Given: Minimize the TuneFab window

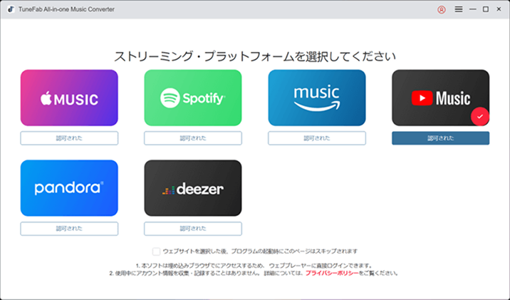Looking at the screenshot, I should [x=473, y=9].
